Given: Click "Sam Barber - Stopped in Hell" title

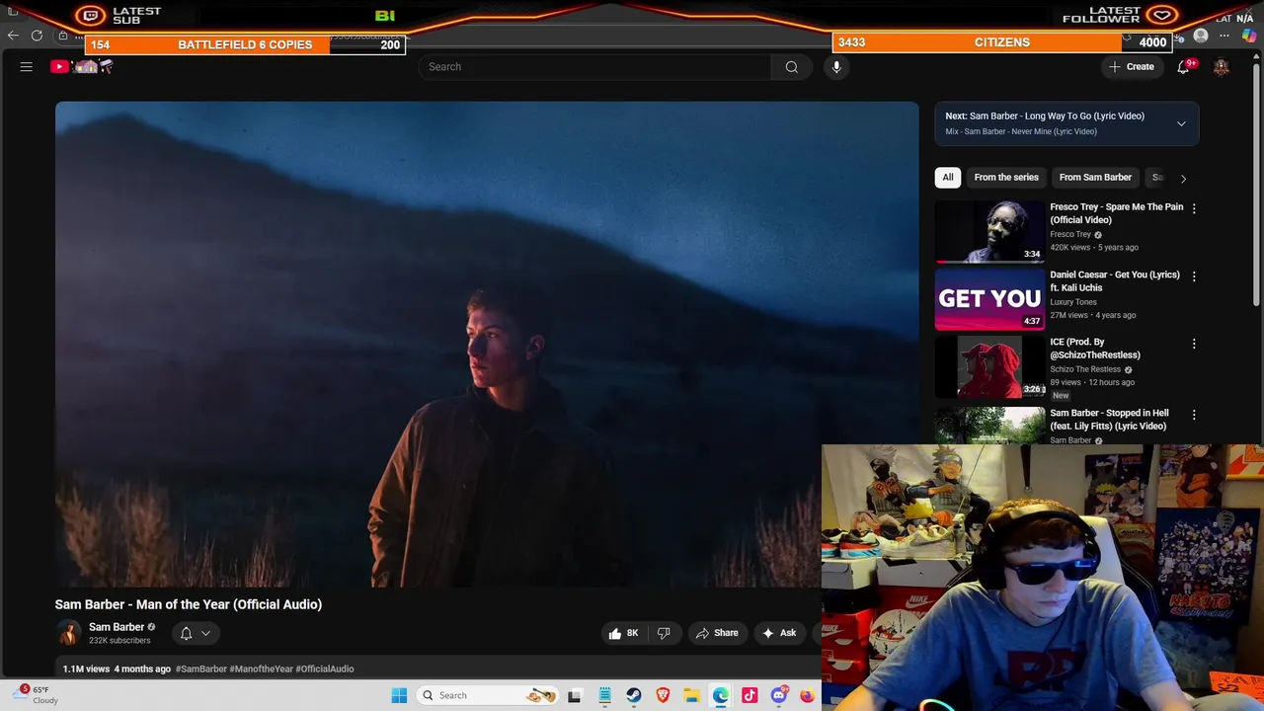Looking at the screenshot, I should pyautogui.click(x=1109, y=420).
